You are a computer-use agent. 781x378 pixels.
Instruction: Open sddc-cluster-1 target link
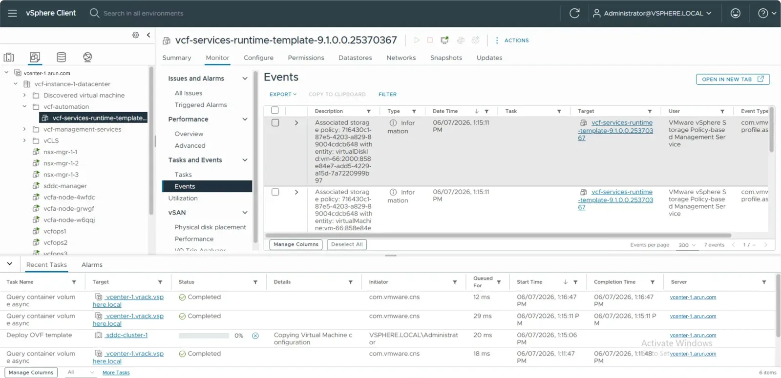pos(127,335)
